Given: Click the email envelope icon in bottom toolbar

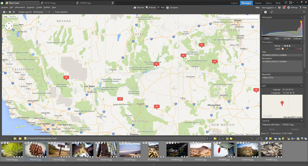Looking at the screenshot, I should [270, 138].
